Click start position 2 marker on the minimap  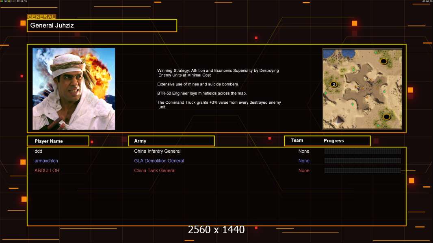[333, 84]
